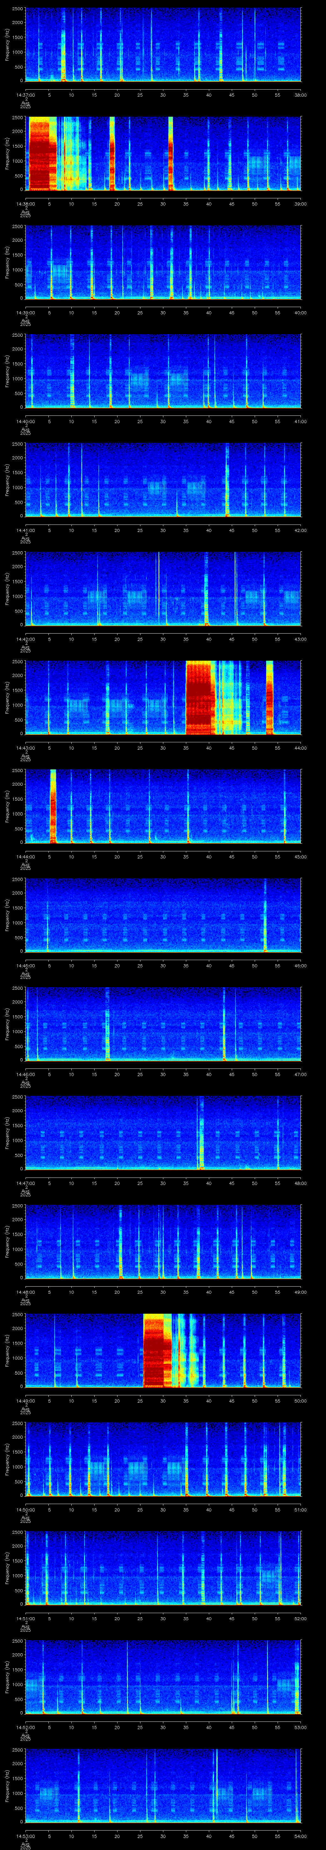
Task: Click the 14:52:00 start time label
Action: click(25, 1727)
